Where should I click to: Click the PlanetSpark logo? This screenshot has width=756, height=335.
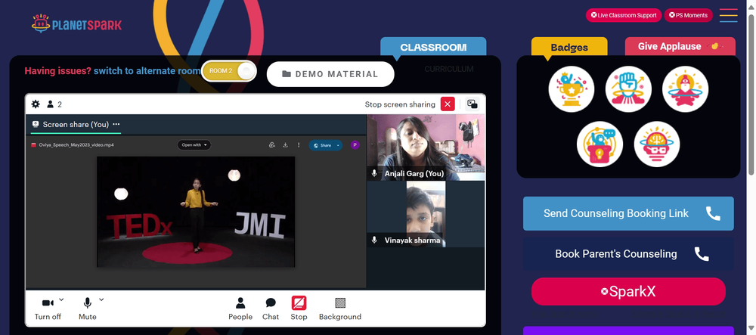click(x=76, y=23)
